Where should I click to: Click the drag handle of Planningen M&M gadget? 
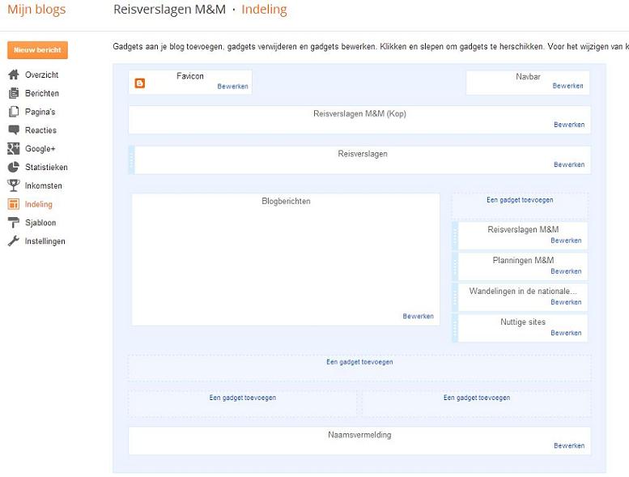coord(455,266)
